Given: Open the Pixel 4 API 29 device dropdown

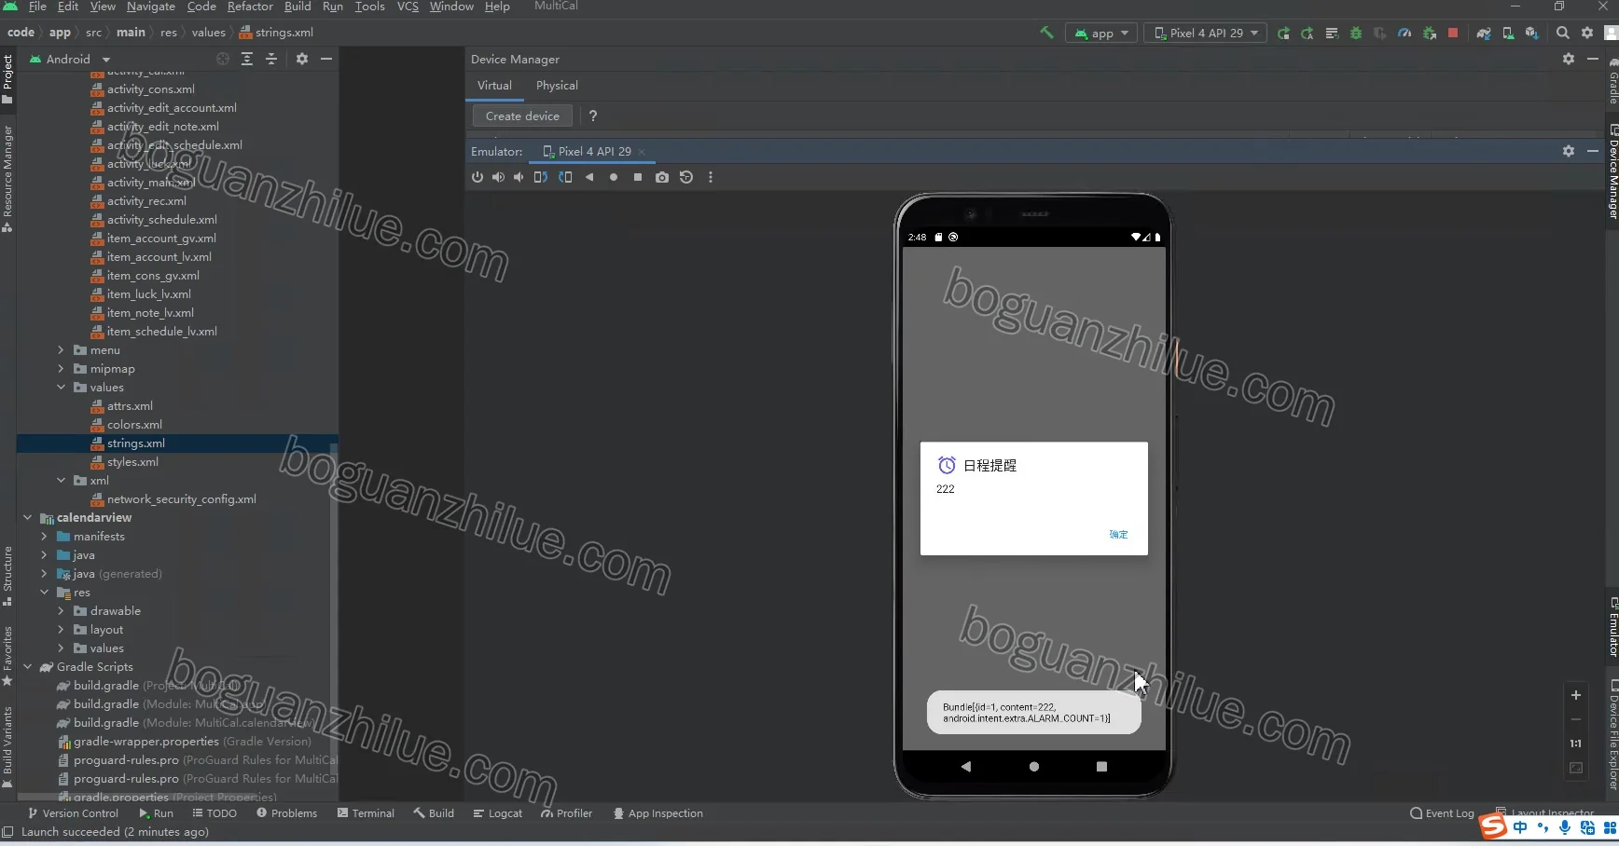Looking at the screenshot, I should pyautogui.click(x=1205, y=33).
